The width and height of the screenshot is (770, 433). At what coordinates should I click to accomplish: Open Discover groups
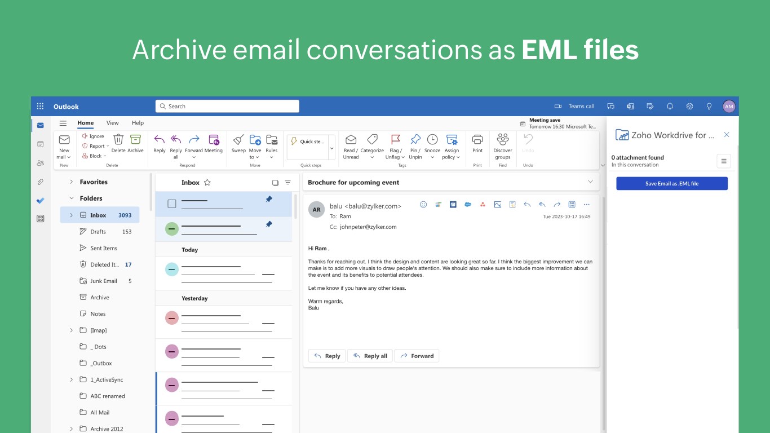pos(503,147)
